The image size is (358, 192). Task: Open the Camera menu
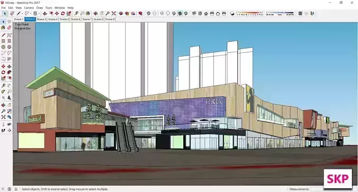(29, 8)
